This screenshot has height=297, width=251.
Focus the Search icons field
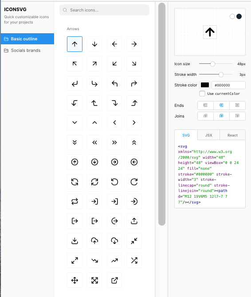tap(104, 10)
